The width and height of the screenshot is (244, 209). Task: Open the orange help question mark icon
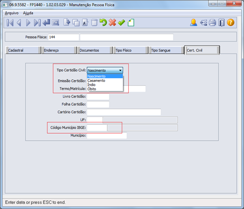[x=231, y=22]
